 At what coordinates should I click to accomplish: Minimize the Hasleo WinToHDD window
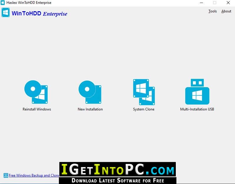coord(201,3)
